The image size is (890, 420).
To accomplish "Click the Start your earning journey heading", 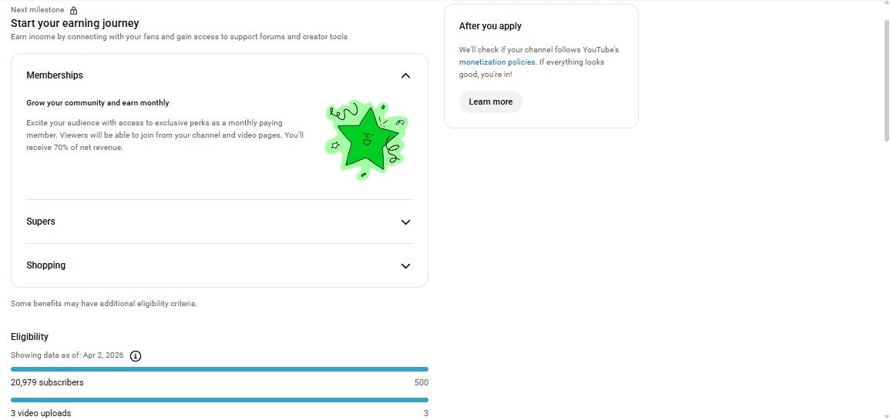I will click(x=75, y=24).
